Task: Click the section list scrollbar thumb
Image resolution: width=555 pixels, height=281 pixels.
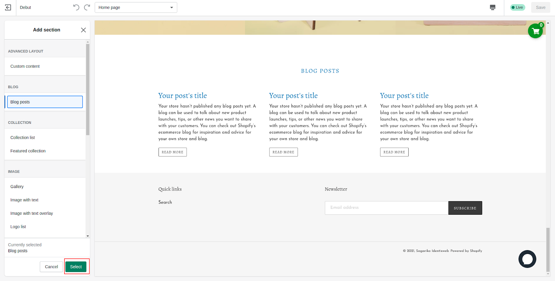Action: click(x=88, y=90)
